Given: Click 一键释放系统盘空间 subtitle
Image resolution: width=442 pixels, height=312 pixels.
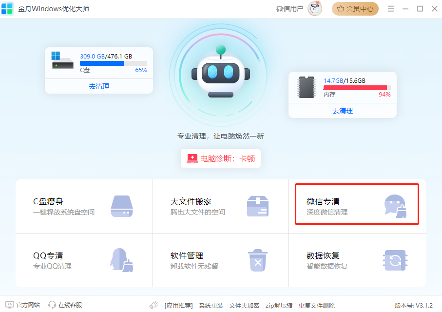Looking at the screenshot, I should click(64, 212).
